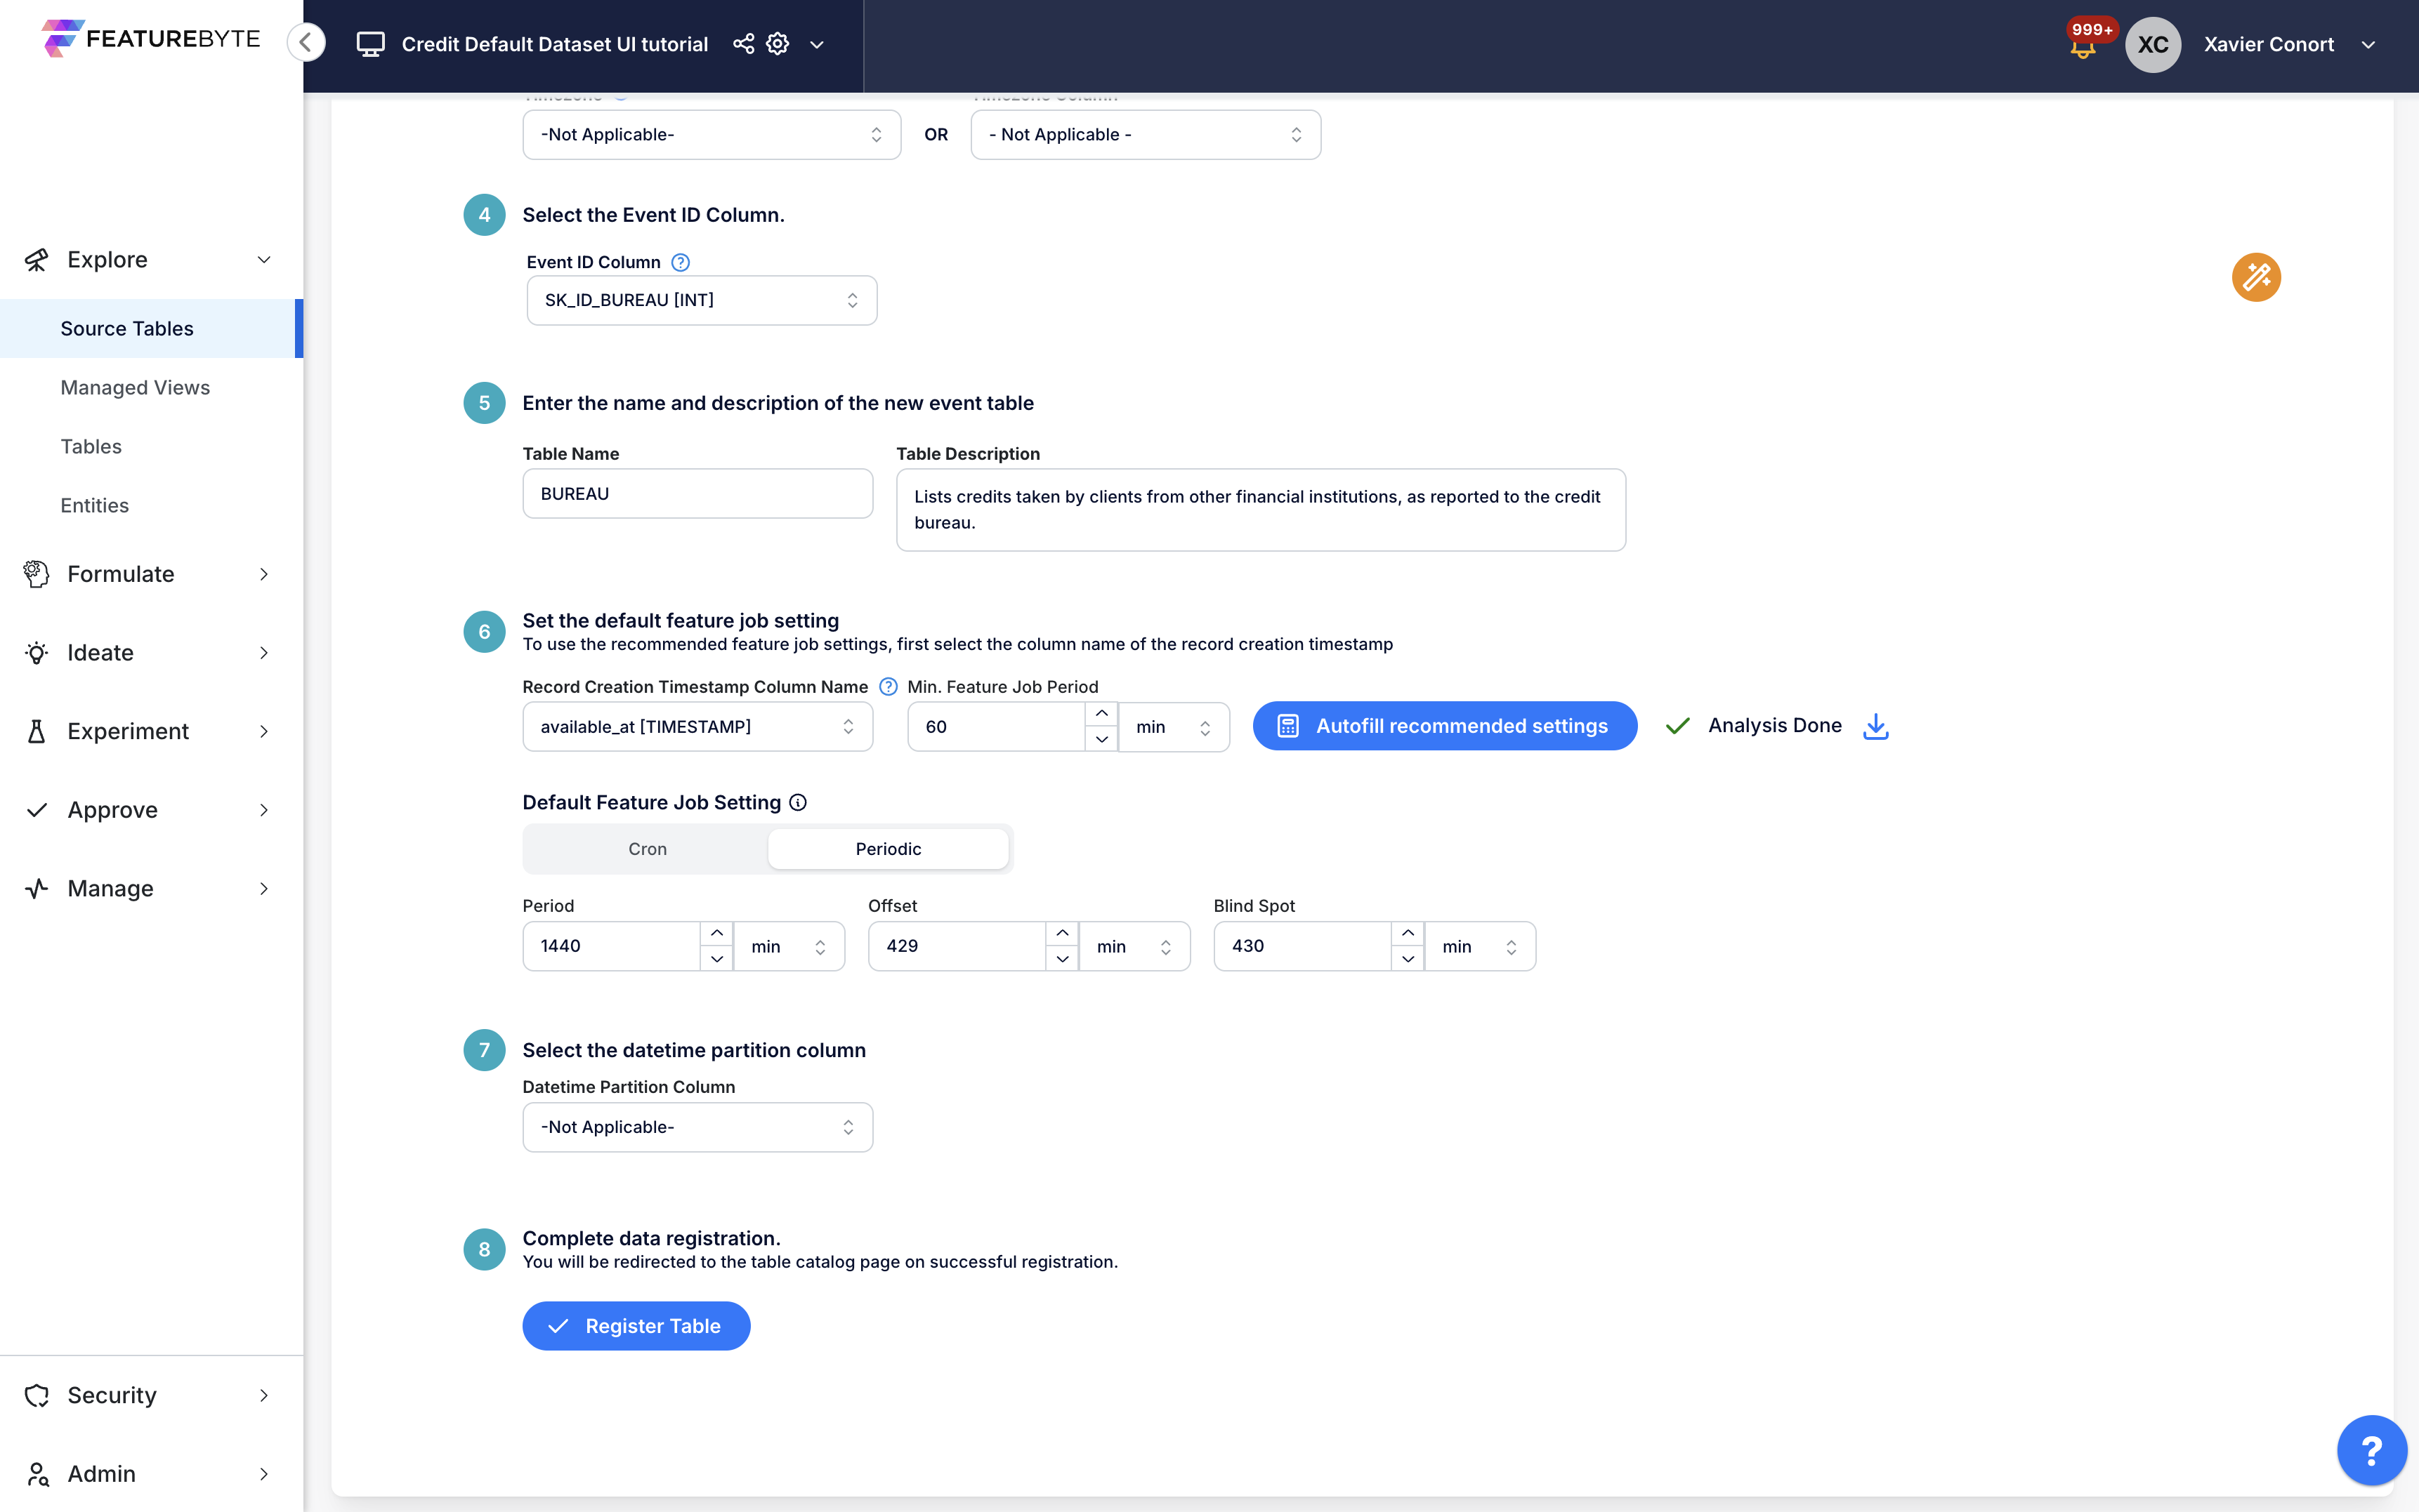Go to Entities in sidebar
2419x1512 pixels.
pos(94,505)
